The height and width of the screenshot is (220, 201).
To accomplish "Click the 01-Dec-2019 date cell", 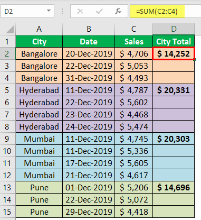I will (89, 188).
